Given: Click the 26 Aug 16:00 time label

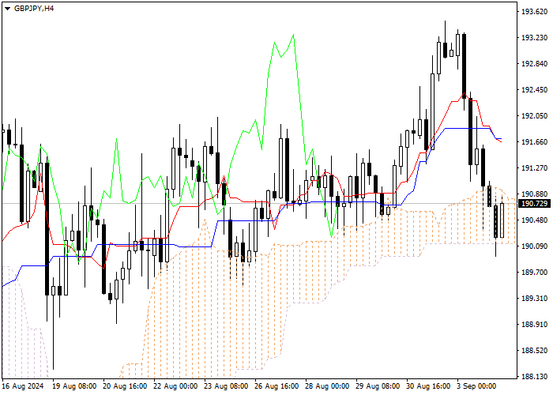Looking at the screenshot, I should pyautogui.click(x=276, y=386).
